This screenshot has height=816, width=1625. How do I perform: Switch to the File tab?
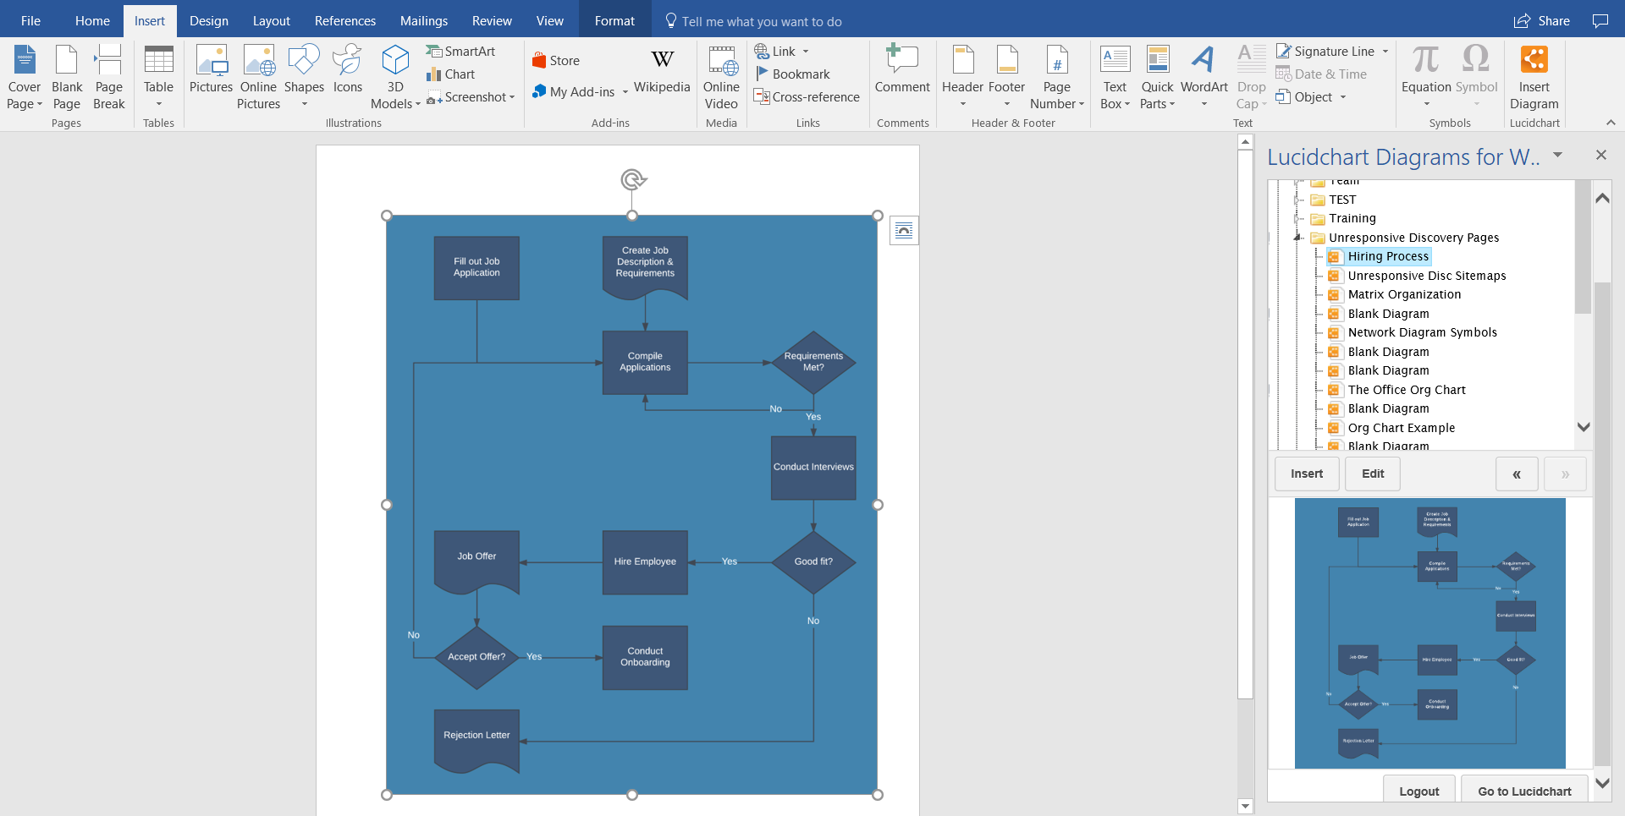pos(30,21)
